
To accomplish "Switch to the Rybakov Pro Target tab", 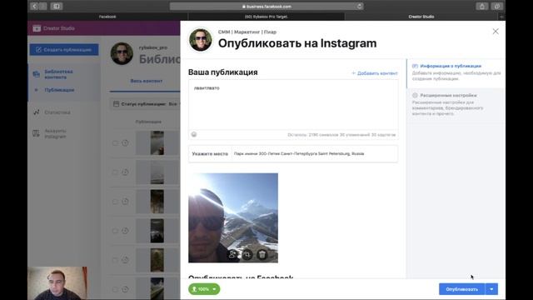I will tap(266, 17).
